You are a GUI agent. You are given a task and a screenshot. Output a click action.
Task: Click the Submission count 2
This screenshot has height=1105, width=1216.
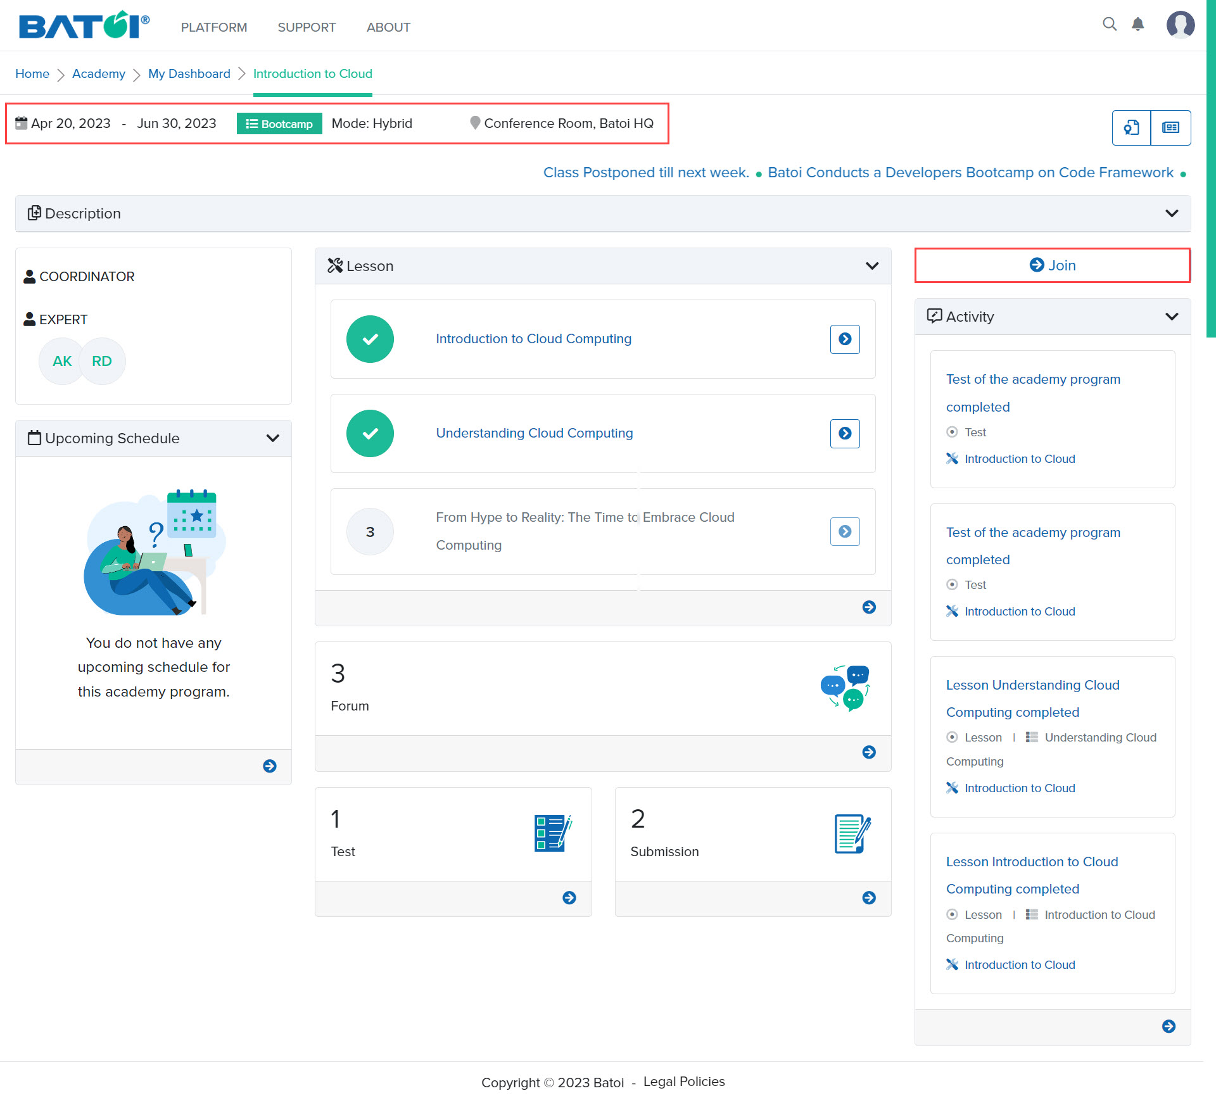point(638,819)
